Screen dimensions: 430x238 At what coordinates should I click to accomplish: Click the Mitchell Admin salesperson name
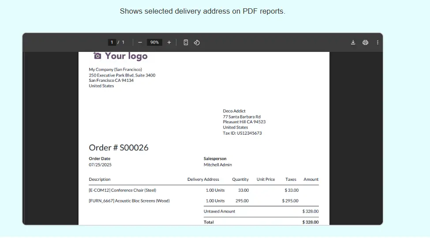point(217,165)
